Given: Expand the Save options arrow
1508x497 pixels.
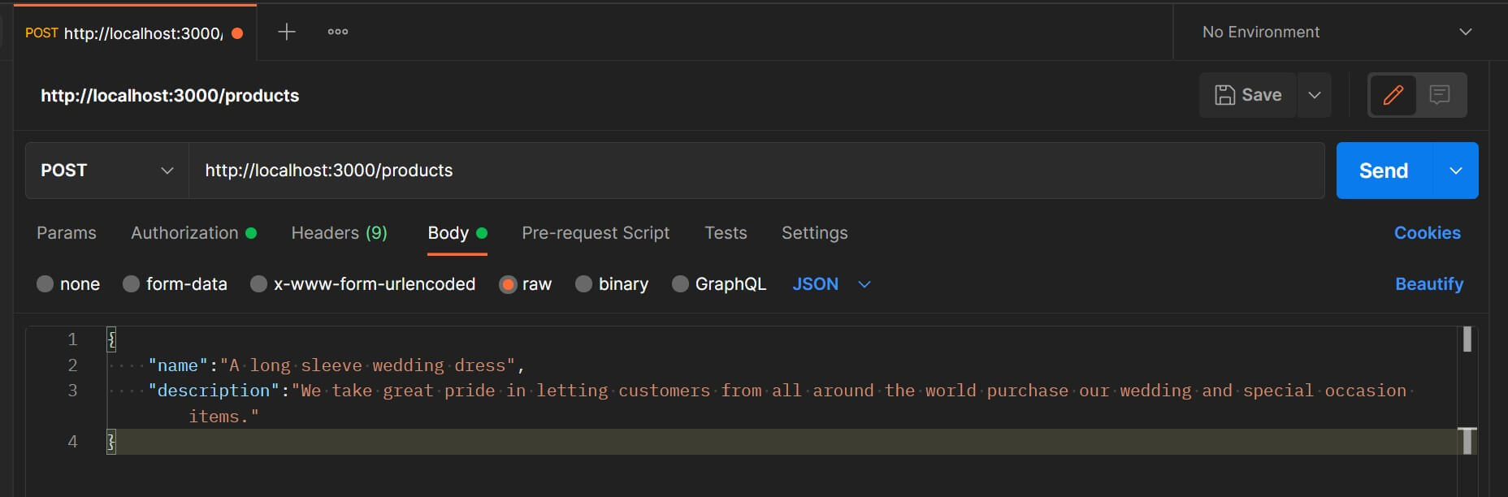Looking at the screenshot, I should pyautogui.click(x=1315, y=95).
